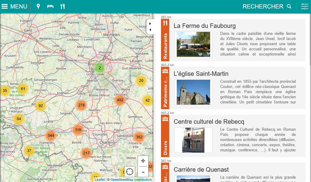Select the bed lodging icon
This screenshot has height=182, width=311.
click(50, 6)
